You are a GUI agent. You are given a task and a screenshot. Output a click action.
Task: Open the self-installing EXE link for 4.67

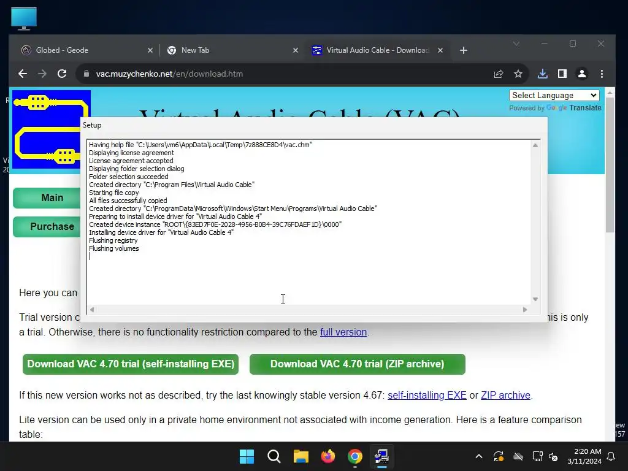click(x=427, y=396)
